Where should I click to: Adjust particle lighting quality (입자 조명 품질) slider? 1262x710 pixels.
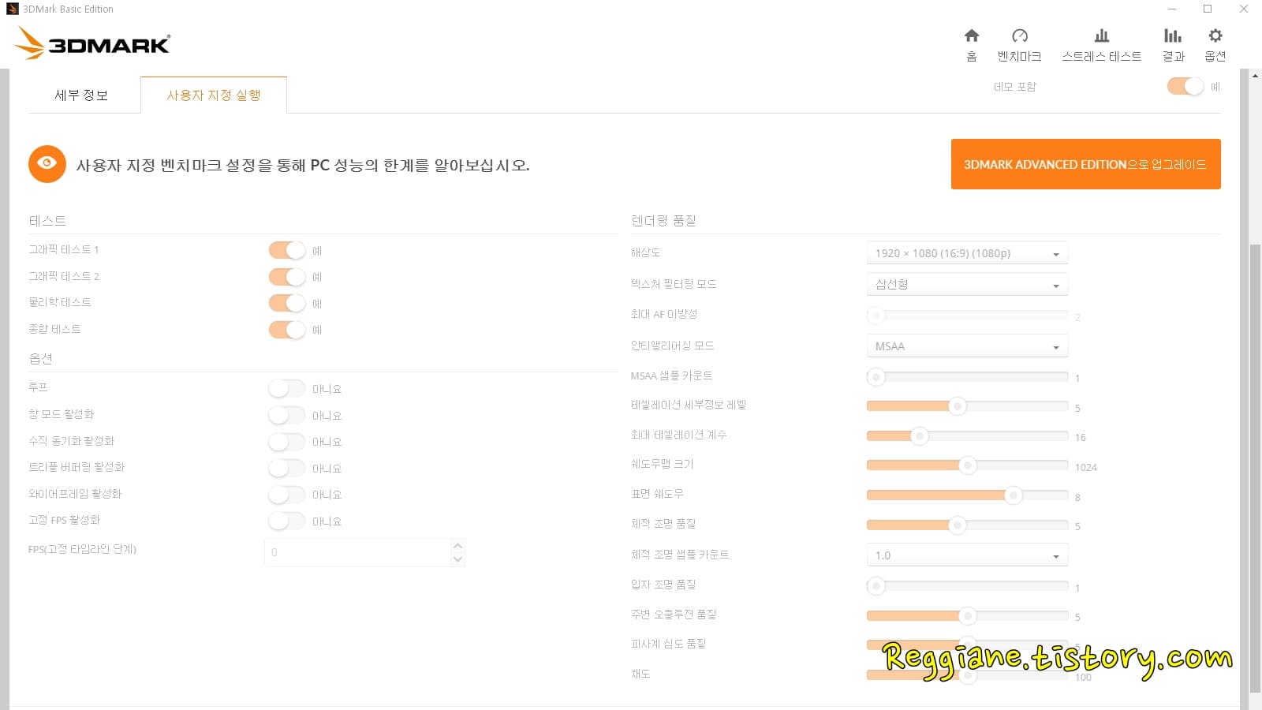967,586
